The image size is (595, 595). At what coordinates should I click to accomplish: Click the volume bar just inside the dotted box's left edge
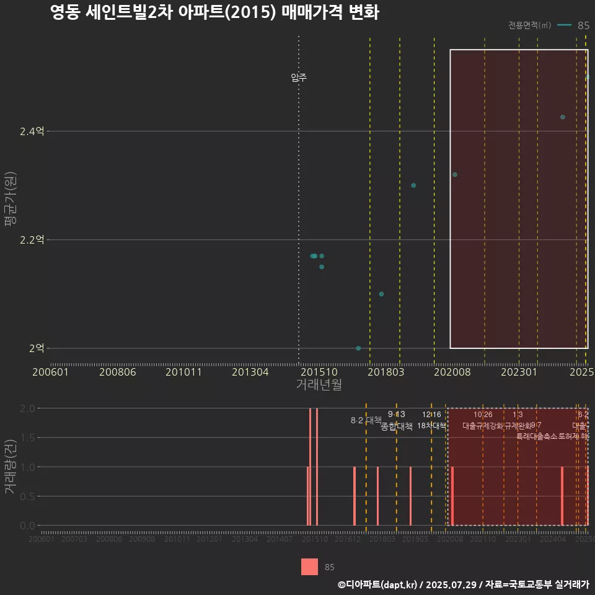click(452, 496)
